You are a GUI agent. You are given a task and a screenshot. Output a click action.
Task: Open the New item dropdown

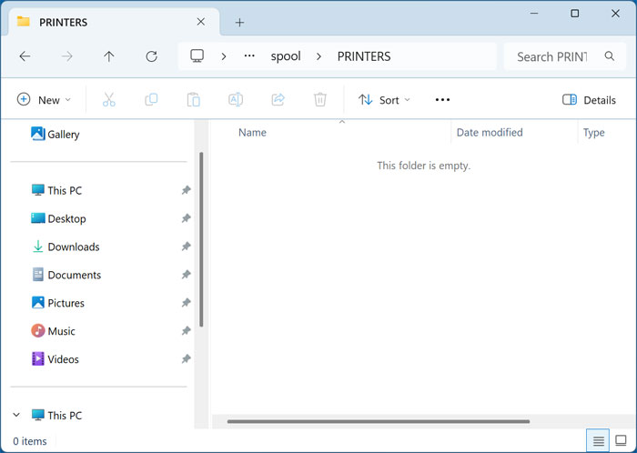44,100
